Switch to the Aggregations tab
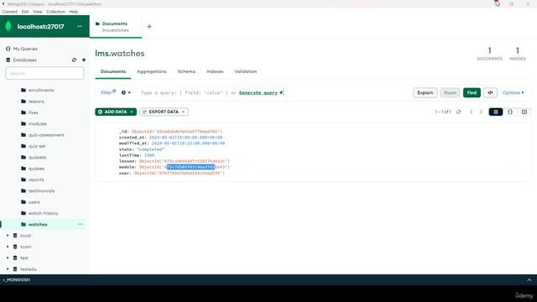 [151, 71]
